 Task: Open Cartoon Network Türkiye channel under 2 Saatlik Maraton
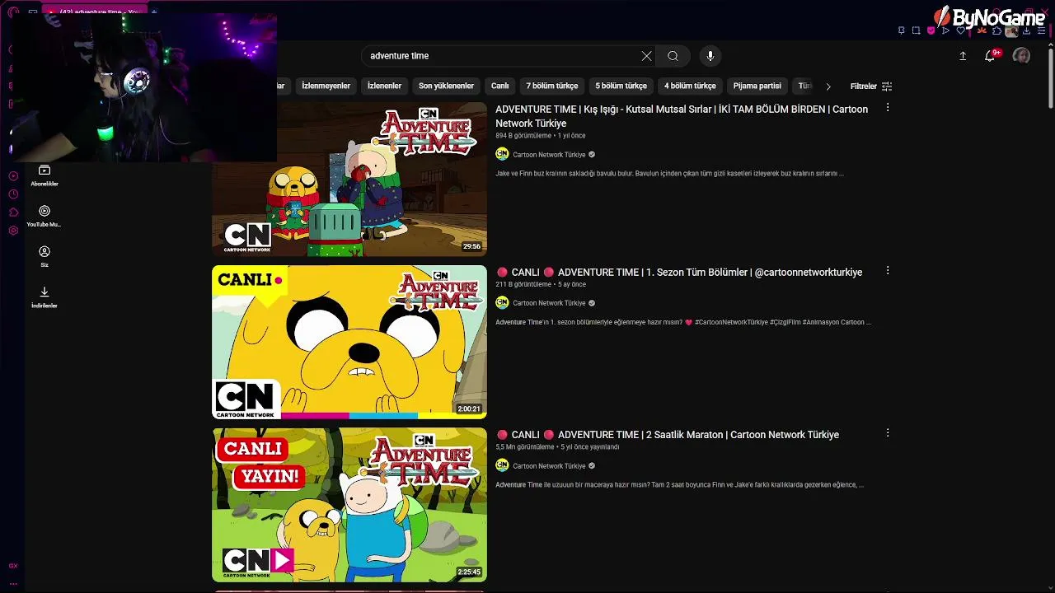[x=549, y=466]
